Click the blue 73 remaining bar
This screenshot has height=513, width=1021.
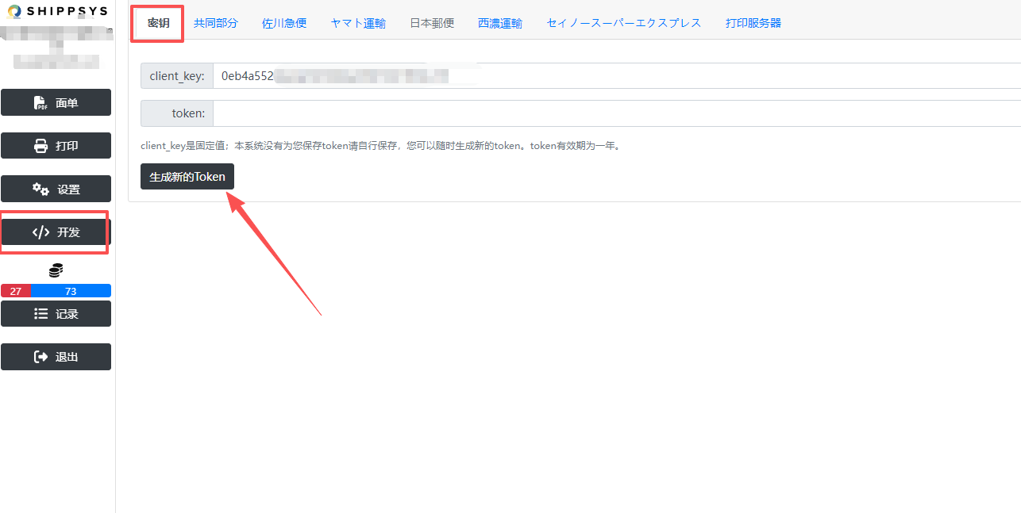point(71,291)
